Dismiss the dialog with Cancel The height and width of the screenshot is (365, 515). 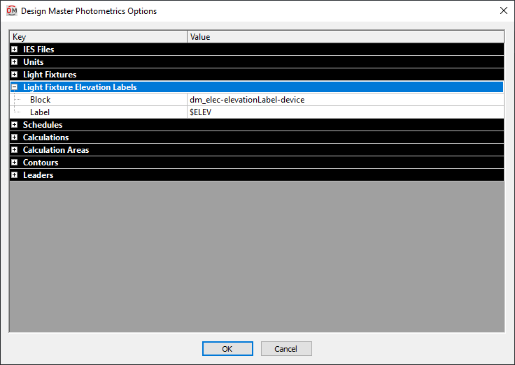[x=286, y=349]
